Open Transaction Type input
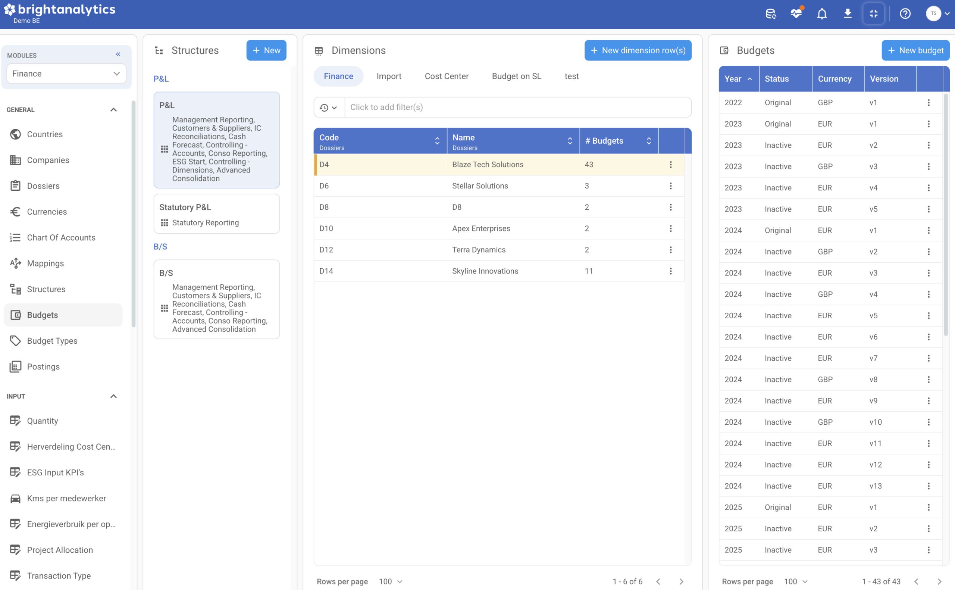 63,575
